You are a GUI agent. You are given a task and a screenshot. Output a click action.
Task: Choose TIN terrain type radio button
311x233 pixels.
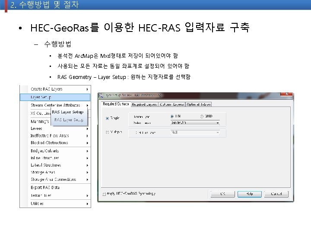172,116
